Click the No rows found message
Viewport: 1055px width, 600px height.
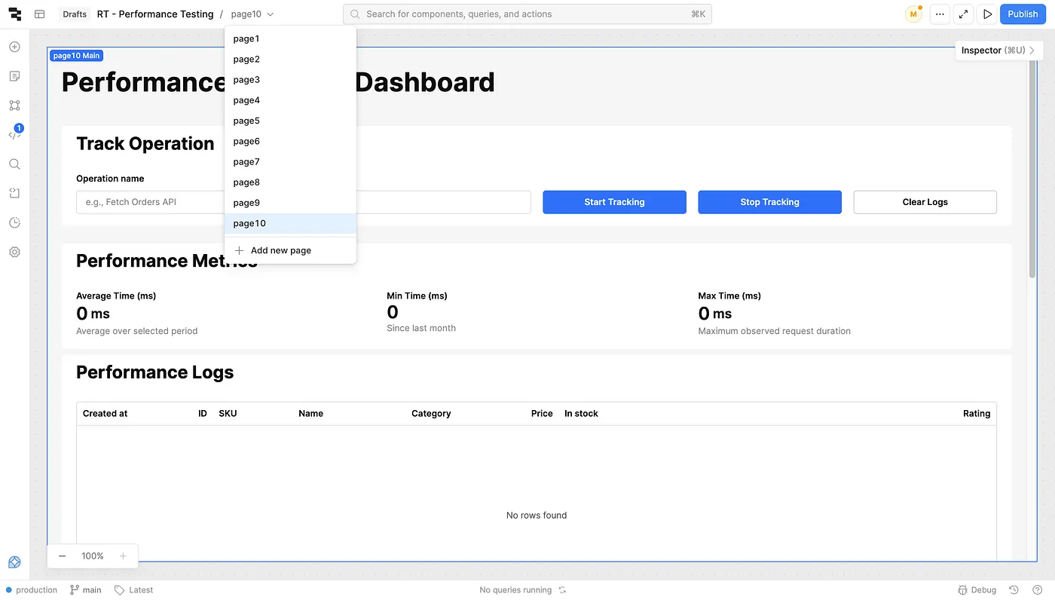pyautogui.click(x=537, y=516)
